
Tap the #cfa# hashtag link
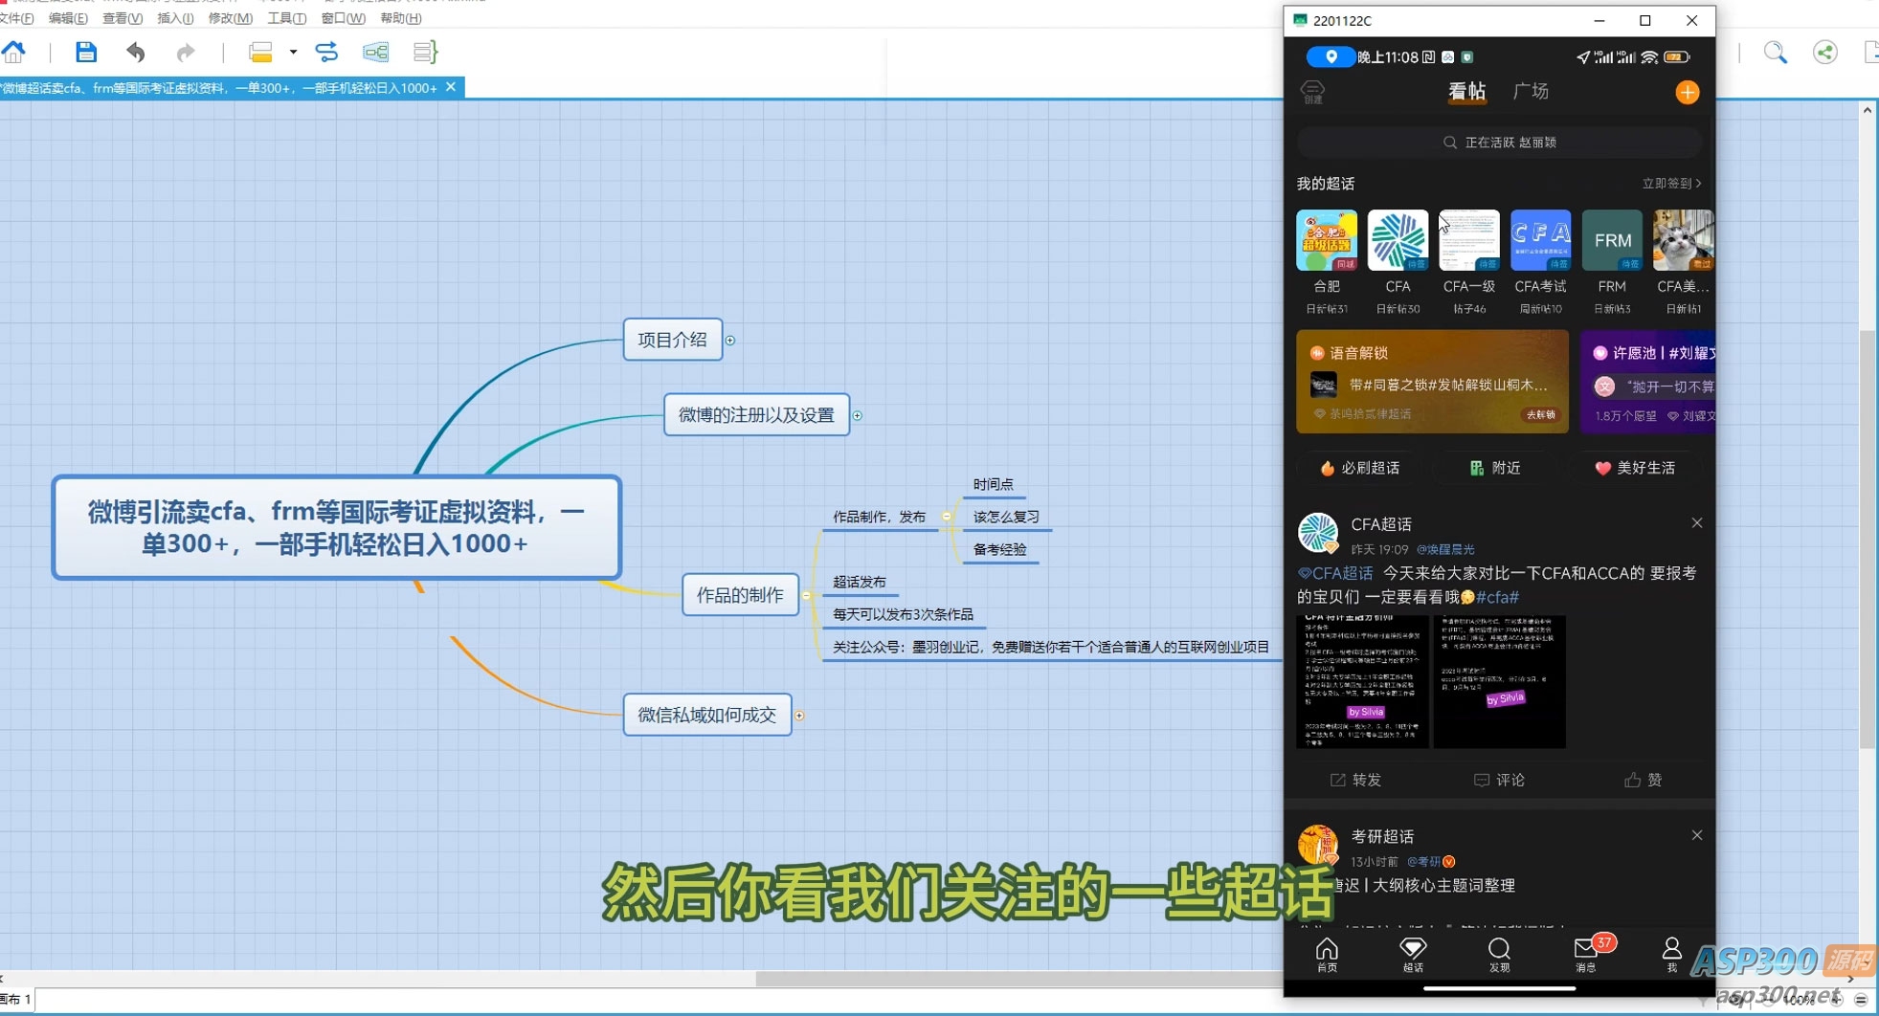pyautogui.click(x=1497, y=597)
